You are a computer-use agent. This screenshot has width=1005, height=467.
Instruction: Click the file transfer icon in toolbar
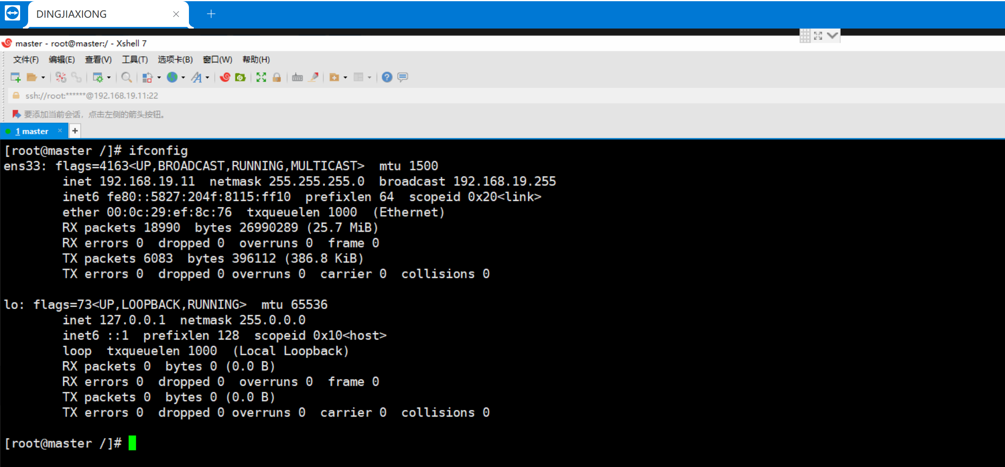click(x=241, y=78)
